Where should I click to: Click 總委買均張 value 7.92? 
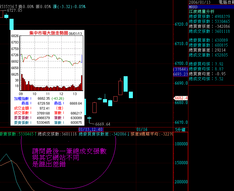pos(219,64)
